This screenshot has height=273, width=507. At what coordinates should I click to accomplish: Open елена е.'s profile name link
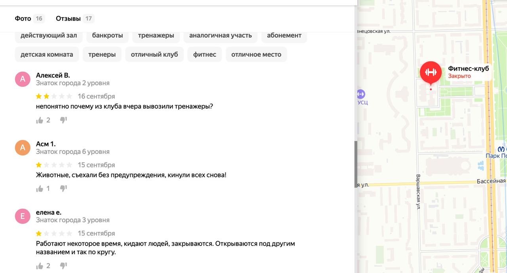click(48, 212)
